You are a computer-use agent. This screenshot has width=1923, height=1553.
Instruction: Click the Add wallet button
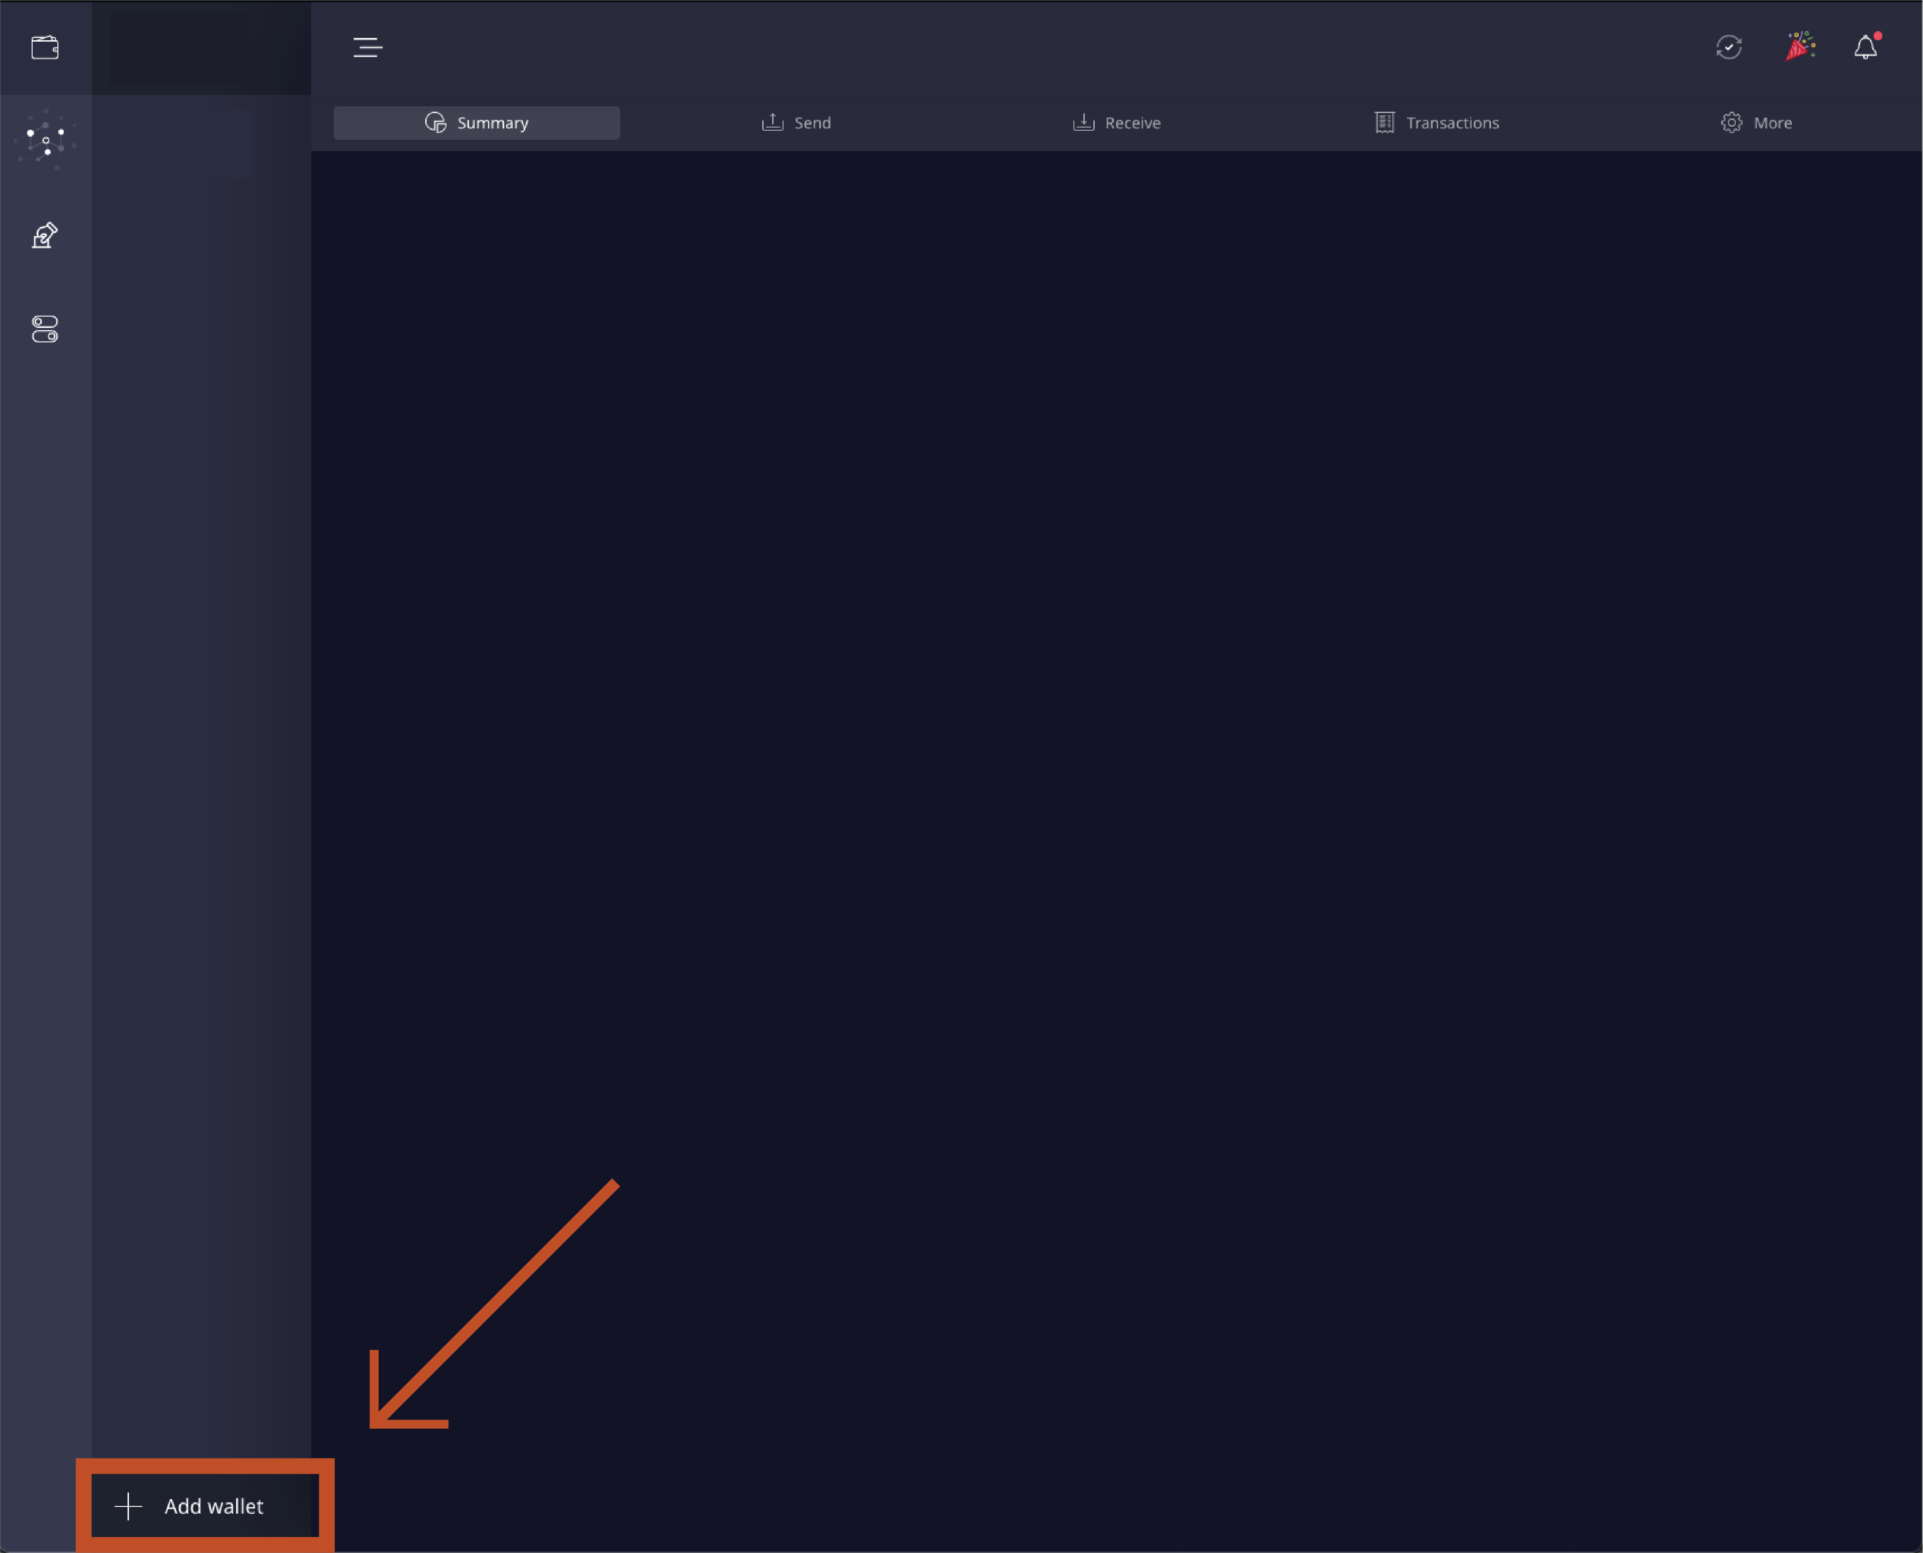click(x=205, y=1506)
